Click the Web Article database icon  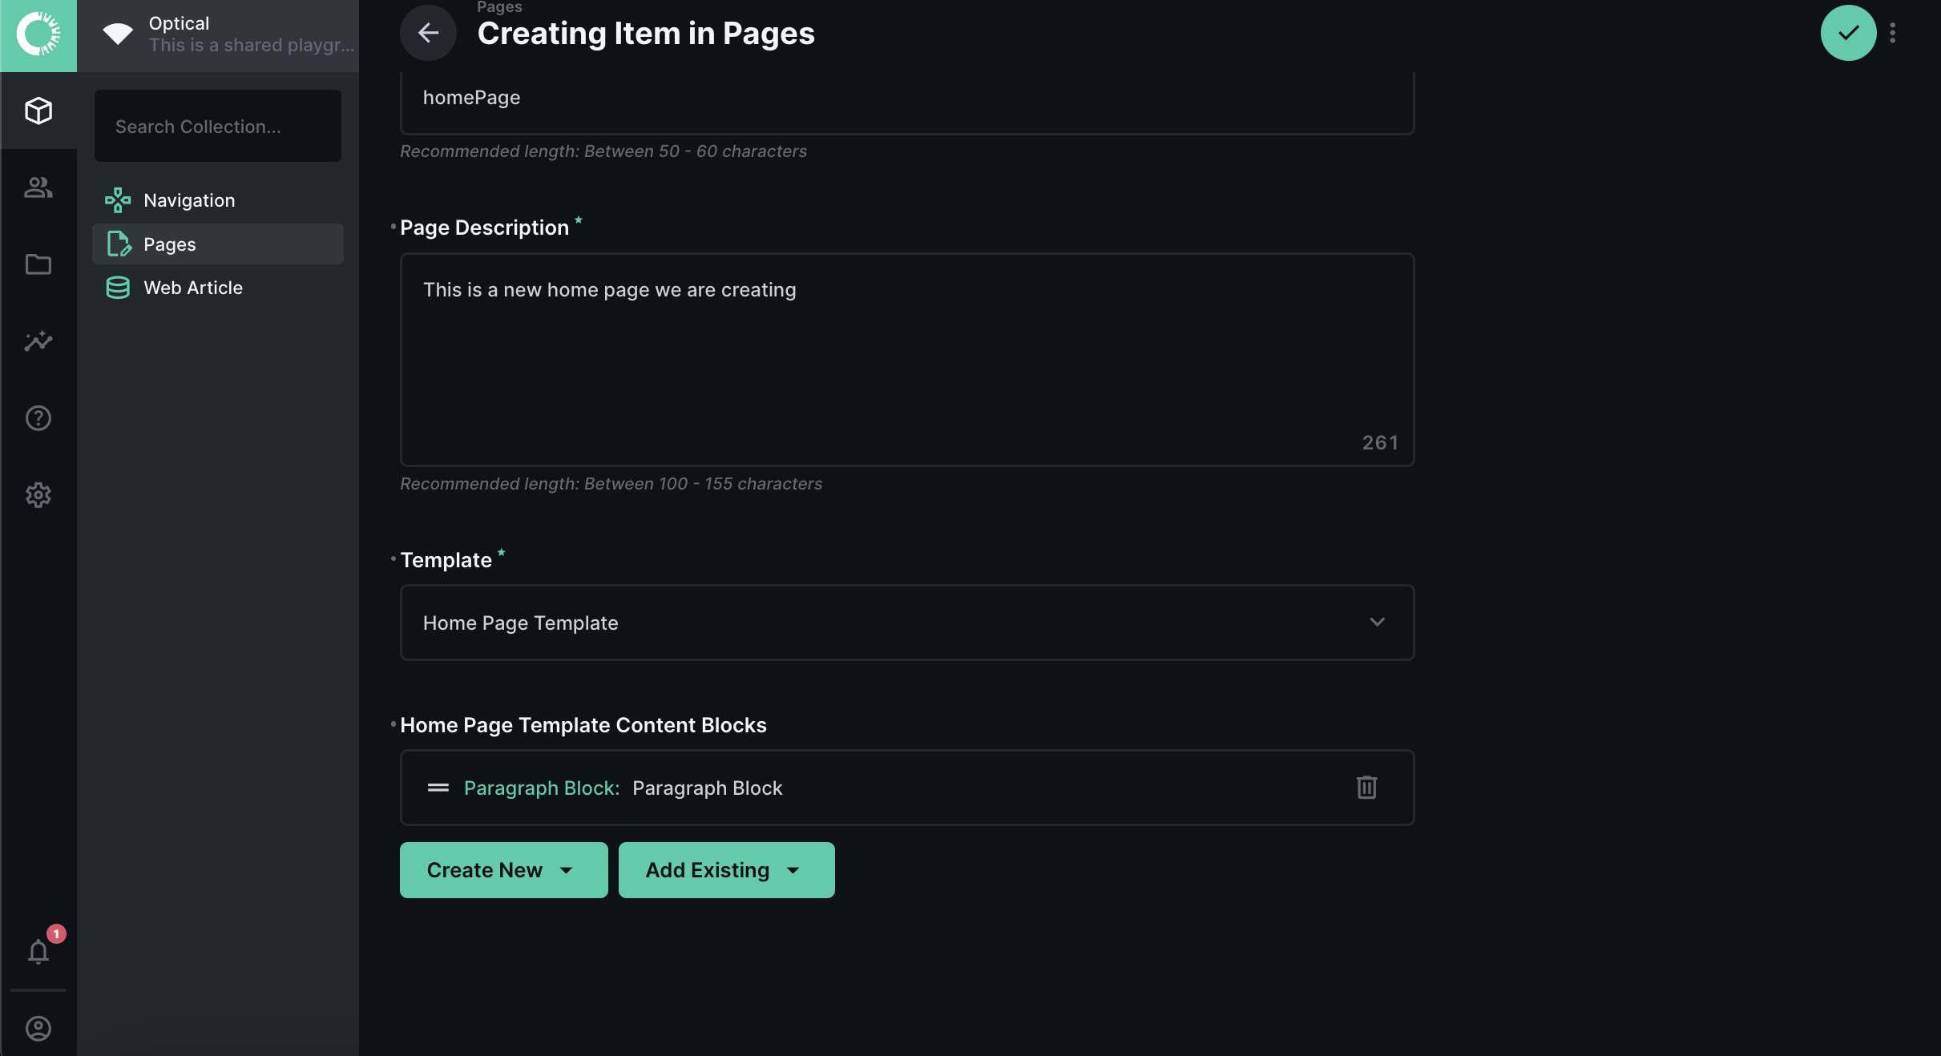click(x=118, y=288)
